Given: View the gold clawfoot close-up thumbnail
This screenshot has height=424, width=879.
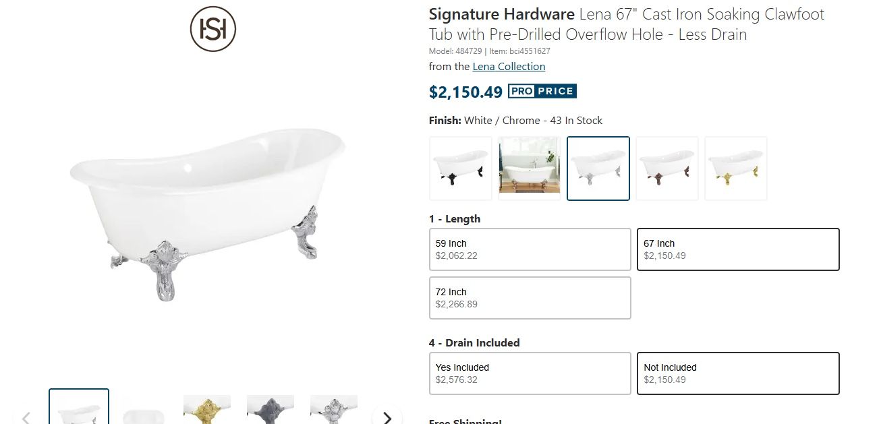Looking at the screenshot, I should 207,409.
